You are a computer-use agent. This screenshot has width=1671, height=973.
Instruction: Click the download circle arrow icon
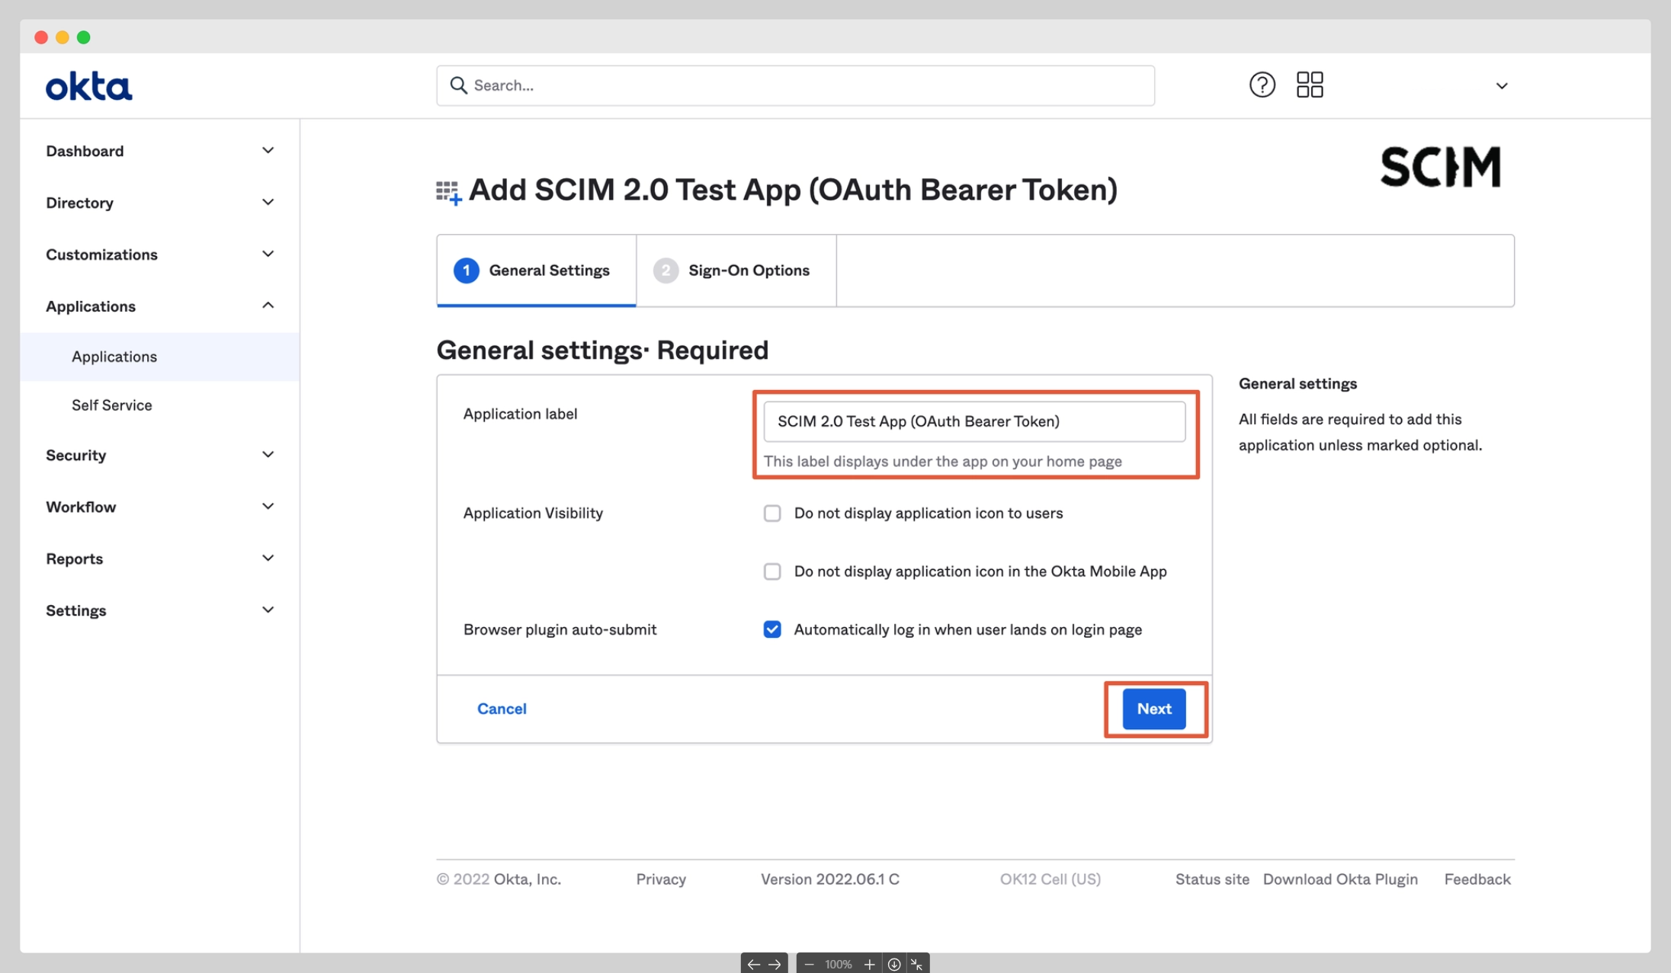pos(894,964)
